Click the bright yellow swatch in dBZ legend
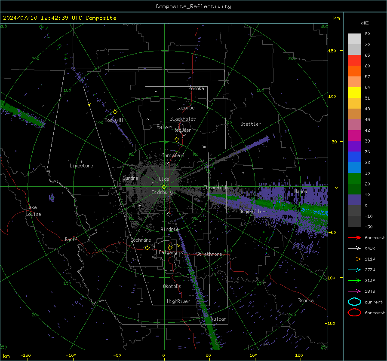The width and height of the screenshot is (387, 361). coord(354,93)
